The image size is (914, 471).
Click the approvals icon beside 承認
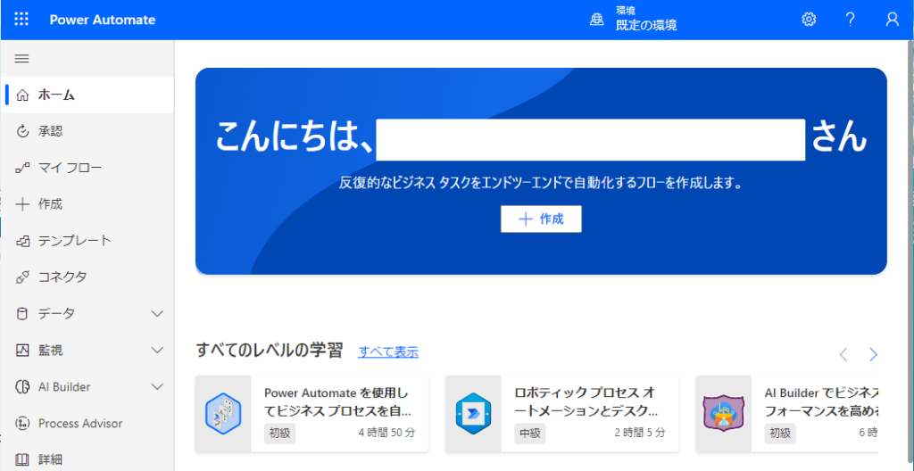click(22, 132)
